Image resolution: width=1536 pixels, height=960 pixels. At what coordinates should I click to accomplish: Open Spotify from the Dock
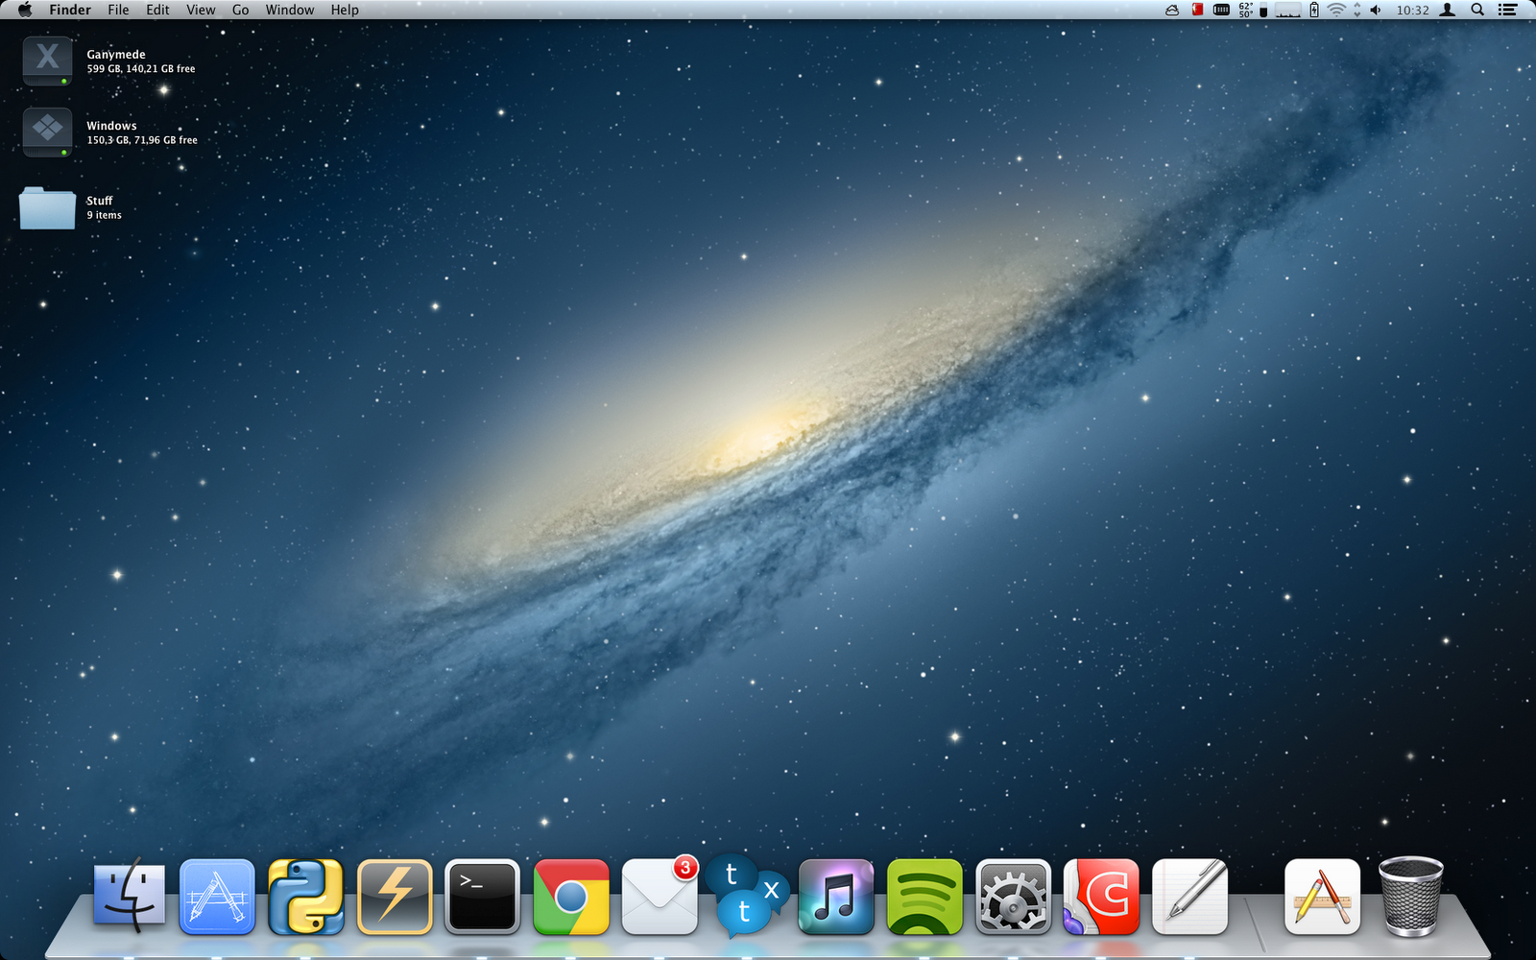tap(924, 897)
